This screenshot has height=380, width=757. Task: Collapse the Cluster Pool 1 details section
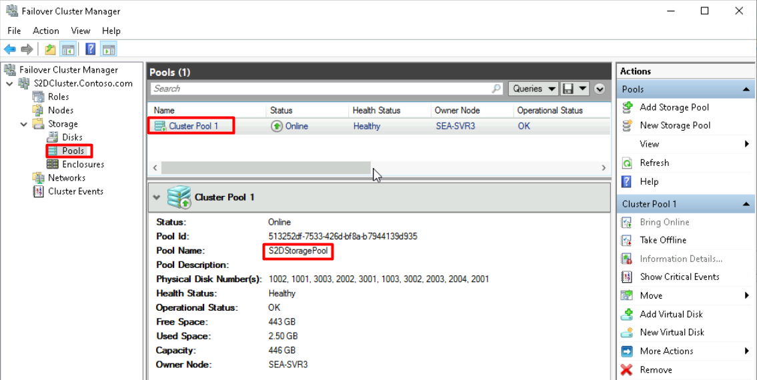[x=157, y=197]
